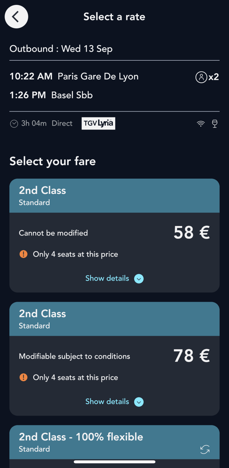Tap the Wi-Fi amenity icon
Image resolution: width=229 pixels, height=468 pixels.
[201, 124]
